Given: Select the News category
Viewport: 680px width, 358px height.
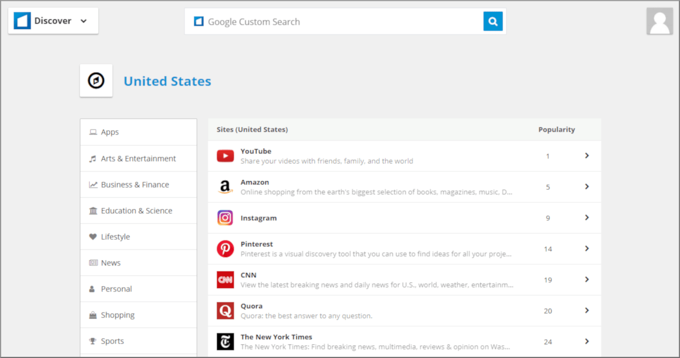Looking at the screenshot, I should click(x=139, y=263).
